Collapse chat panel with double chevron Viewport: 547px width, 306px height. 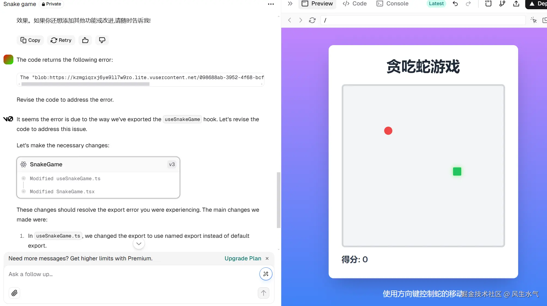pos(290,4)
